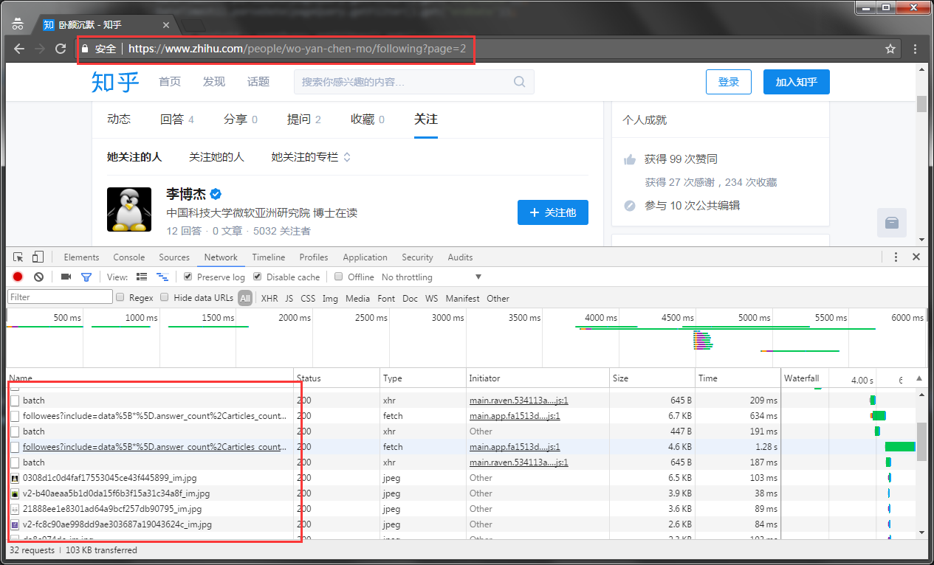Open the Chrome three-dot menu
Viewport: 934px width, 565px height.
tap(915, 49)
